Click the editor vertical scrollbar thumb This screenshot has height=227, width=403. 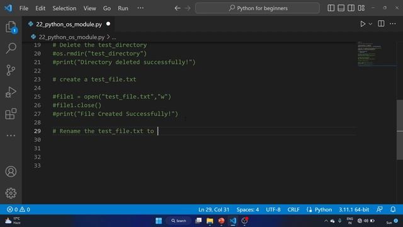click(x=400, y=130)
